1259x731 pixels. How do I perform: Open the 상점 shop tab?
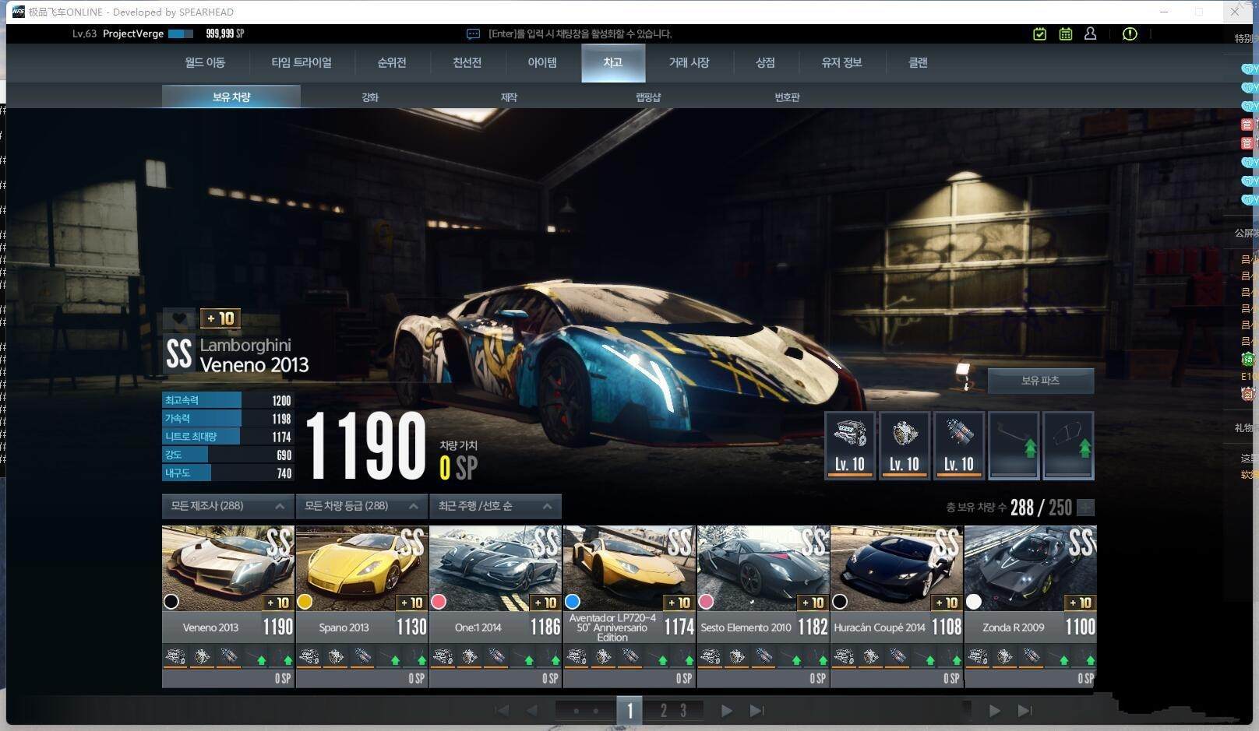point(765,62)
